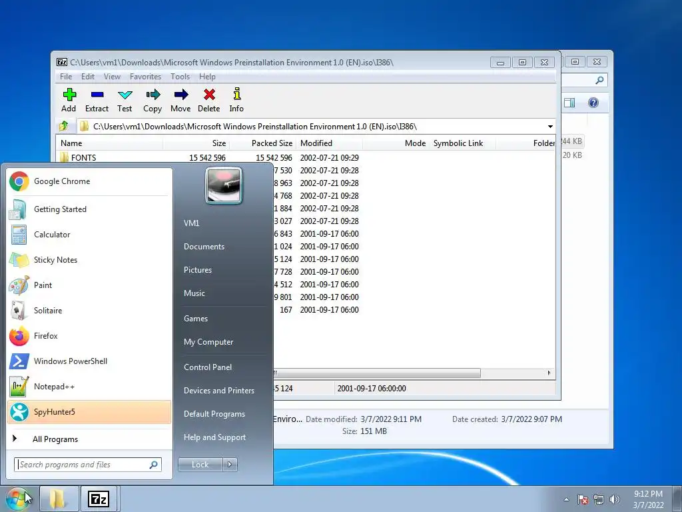Open Sticky Notes from Start menu

pyautogui.click(x=89, y=260)
